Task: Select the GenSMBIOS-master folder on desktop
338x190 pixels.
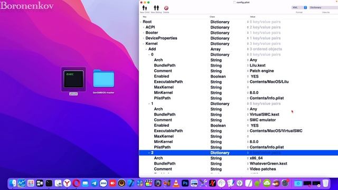Action: coord(104,81)
